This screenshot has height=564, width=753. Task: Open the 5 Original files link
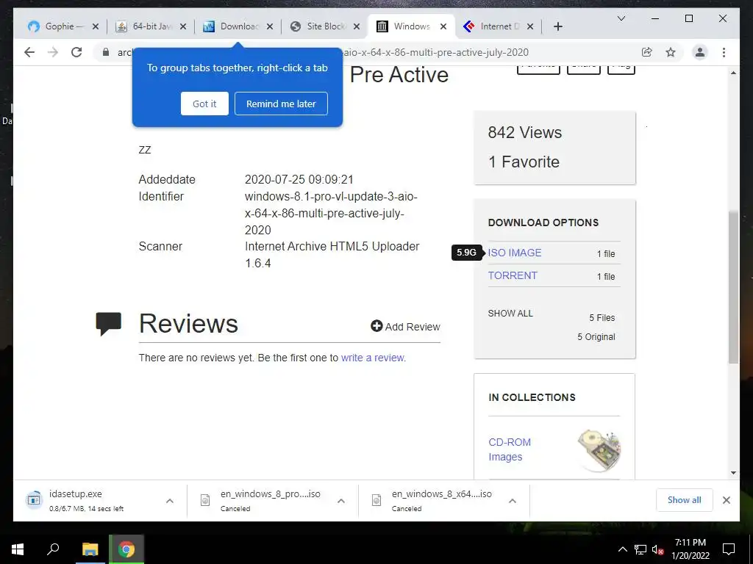point(596,336)
